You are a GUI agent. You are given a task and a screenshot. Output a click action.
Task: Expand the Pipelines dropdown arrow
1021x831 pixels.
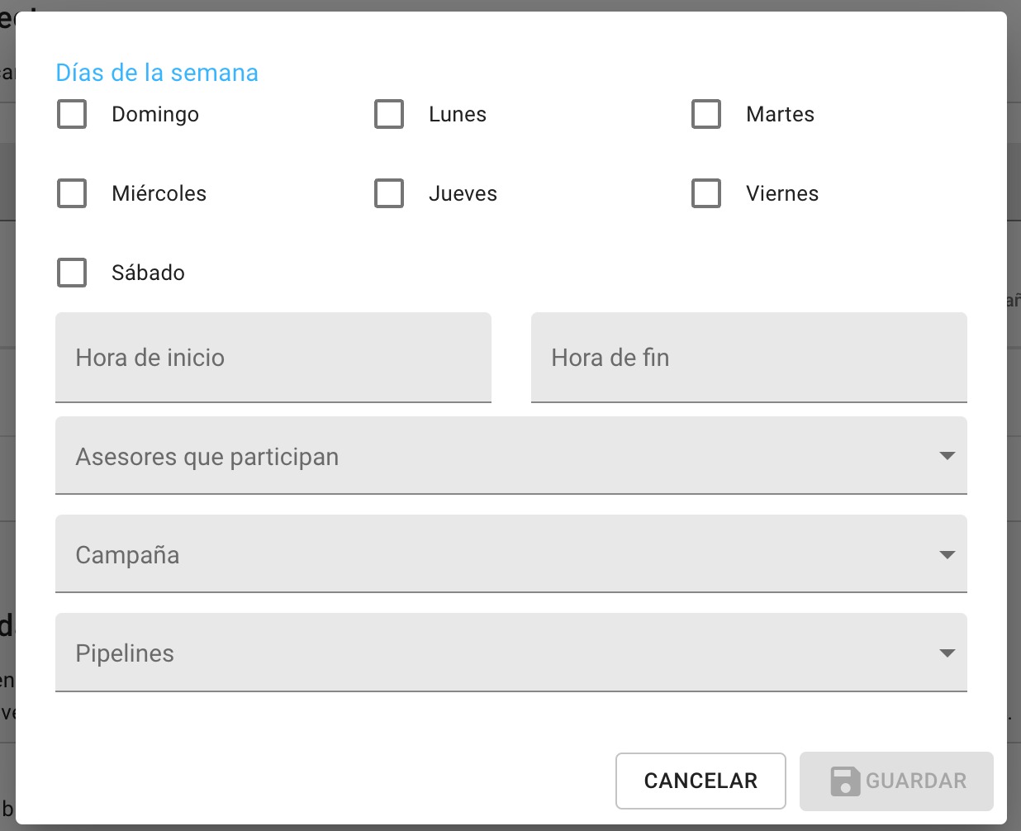(947, 653)
